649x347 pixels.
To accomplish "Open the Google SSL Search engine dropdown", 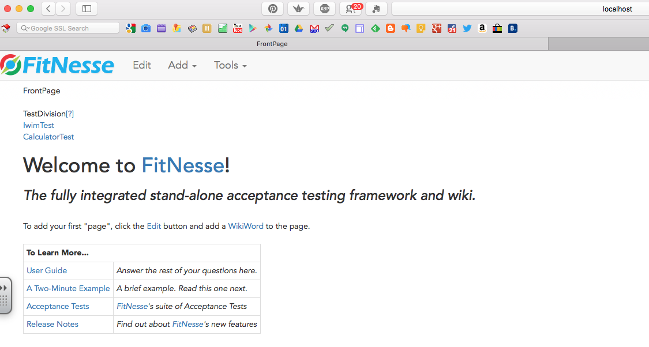I will click(x=25, y=28).
